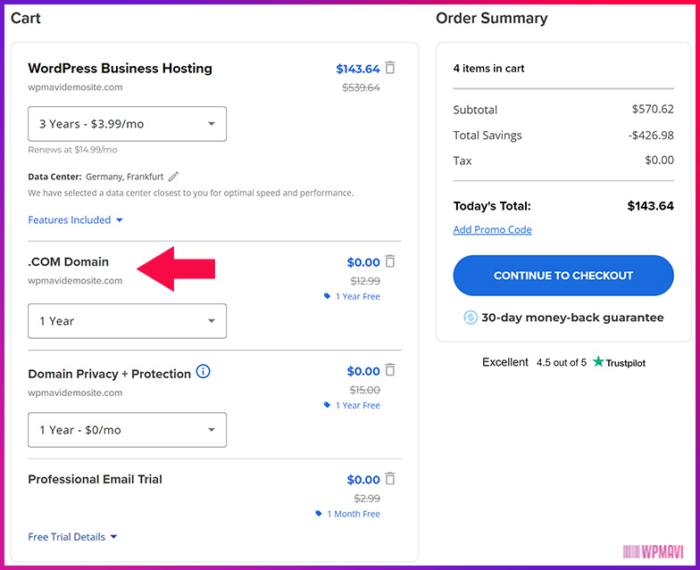Click the Today's Total amount
Screen dimensions: 700x570
pyautogui.click(x=650, y=206)
